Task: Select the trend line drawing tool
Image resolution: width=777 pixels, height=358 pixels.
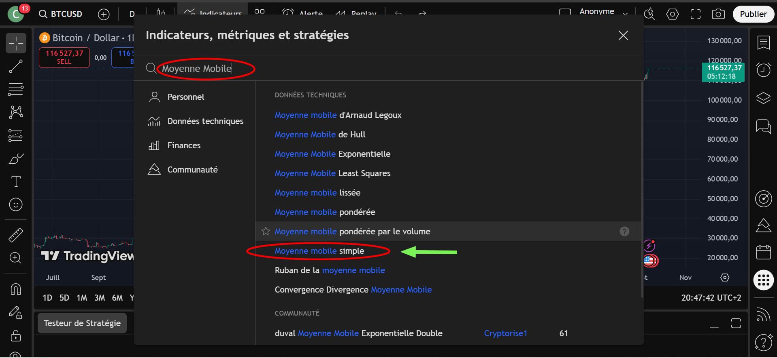Action: click(x=16, y=67)
